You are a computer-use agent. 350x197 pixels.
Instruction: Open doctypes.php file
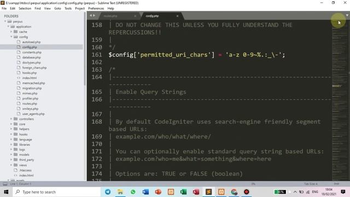tap(32, 62)
